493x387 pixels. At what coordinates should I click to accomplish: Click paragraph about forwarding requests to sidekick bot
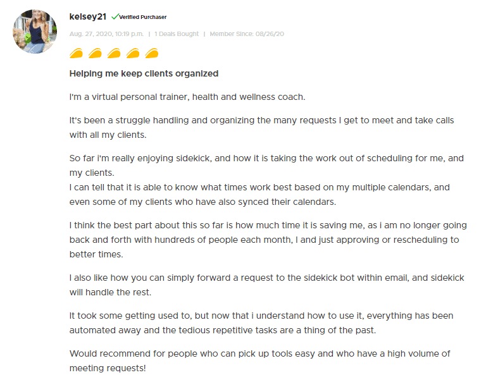pyautogui.click(x=266, y=285)
